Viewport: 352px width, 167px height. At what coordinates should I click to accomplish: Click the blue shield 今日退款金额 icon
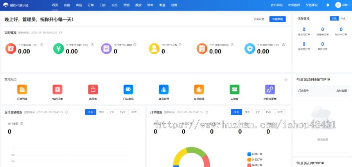[x=250, y=48]
